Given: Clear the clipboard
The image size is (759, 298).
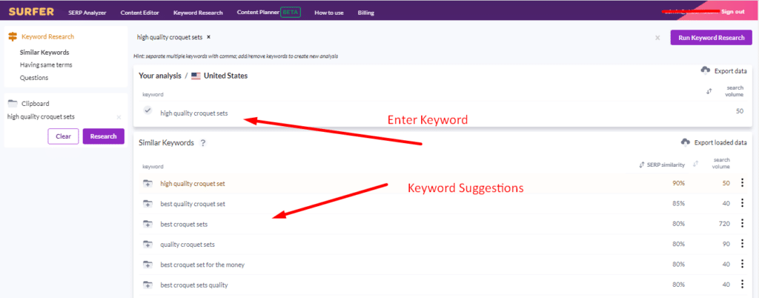Looking at the screenshot, I should pyautogui.click(x=64, y=136).
